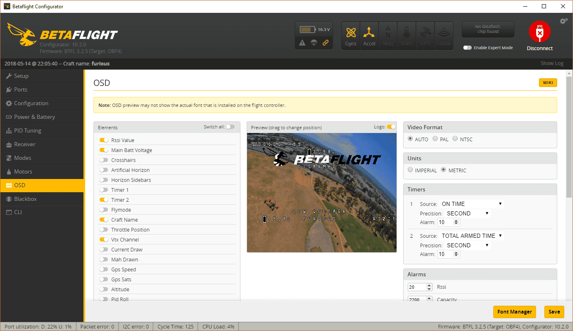This screenshot has width=573, height=331.
Task: Disable the Craft Name element
Action: click(104, 220)
